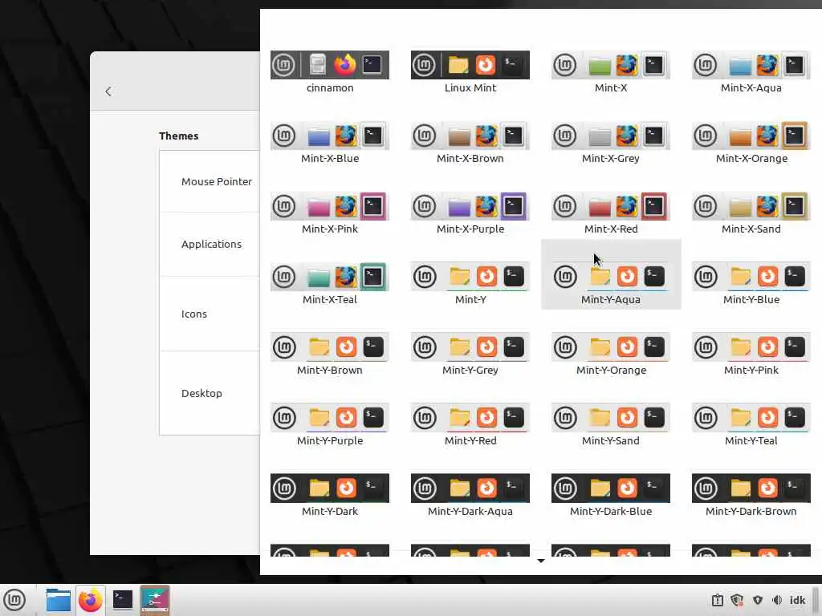
Task: Open the Terminal from the panel
Action: click(x=123, y=600)
